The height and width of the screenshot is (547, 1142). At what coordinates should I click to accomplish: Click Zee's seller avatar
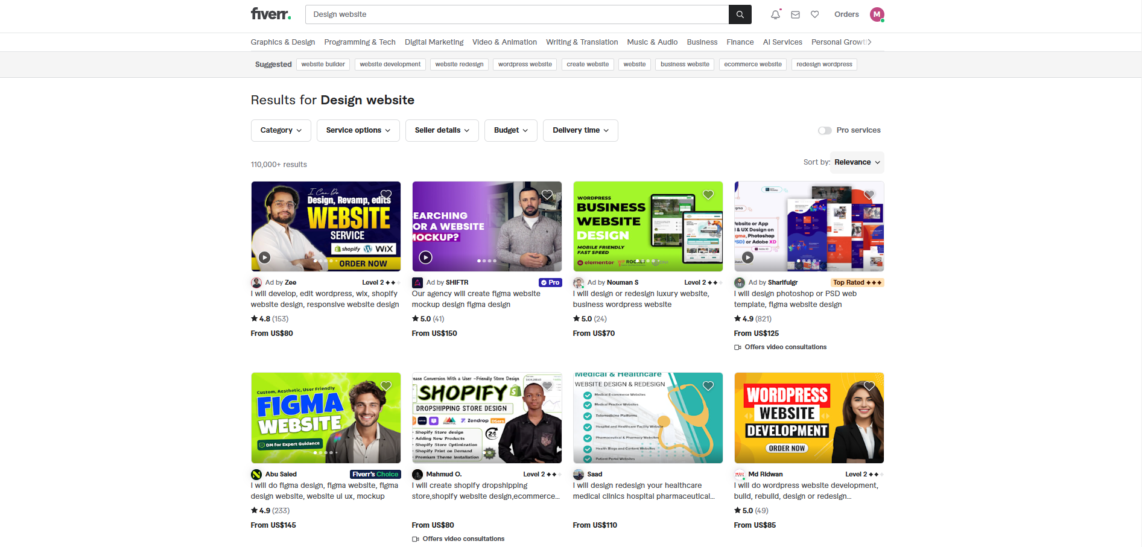coord(256,282)
